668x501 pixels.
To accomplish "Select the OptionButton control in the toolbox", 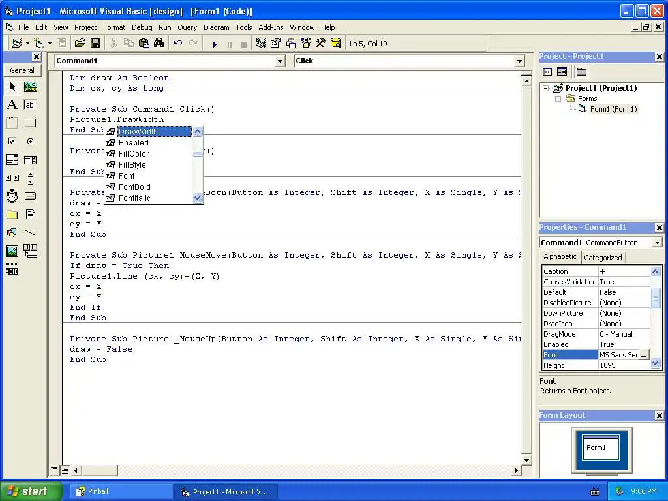I will 30,141.
